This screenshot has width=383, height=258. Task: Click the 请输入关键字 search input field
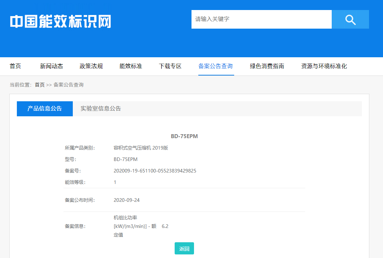pos(261,19)
